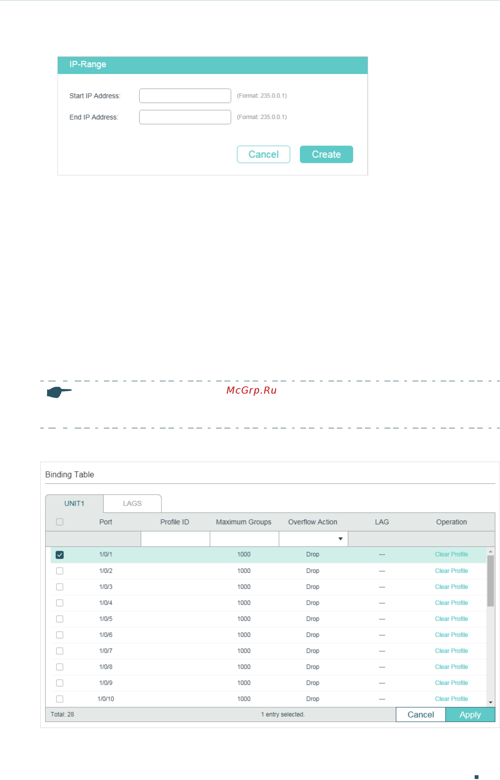The height and width of the screenshot is (780, 500).
Task: Cancel the IP-Range dialog
Action: coord(263,154)
